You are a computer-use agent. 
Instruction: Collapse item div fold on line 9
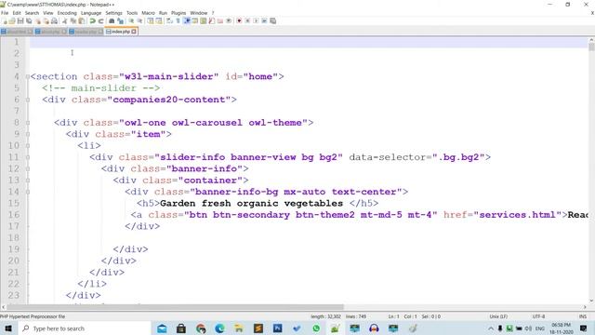click(x=28, y=134)
